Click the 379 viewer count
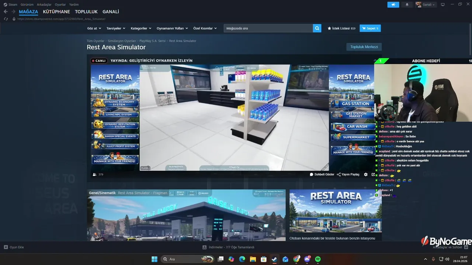472x265 pixels. tap(98, 174)
